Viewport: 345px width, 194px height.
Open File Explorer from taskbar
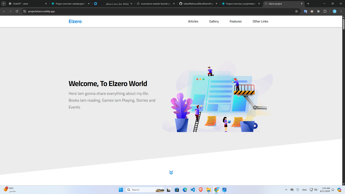coord(209,190)
